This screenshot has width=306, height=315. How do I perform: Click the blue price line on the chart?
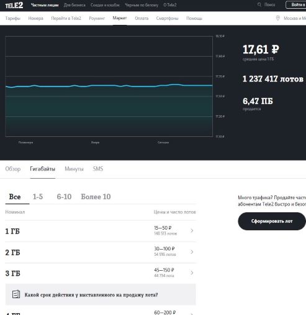[x=109, y=86]
